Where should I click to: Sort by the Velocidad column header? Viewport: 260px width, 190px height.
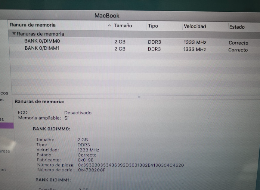click(195, 26)
